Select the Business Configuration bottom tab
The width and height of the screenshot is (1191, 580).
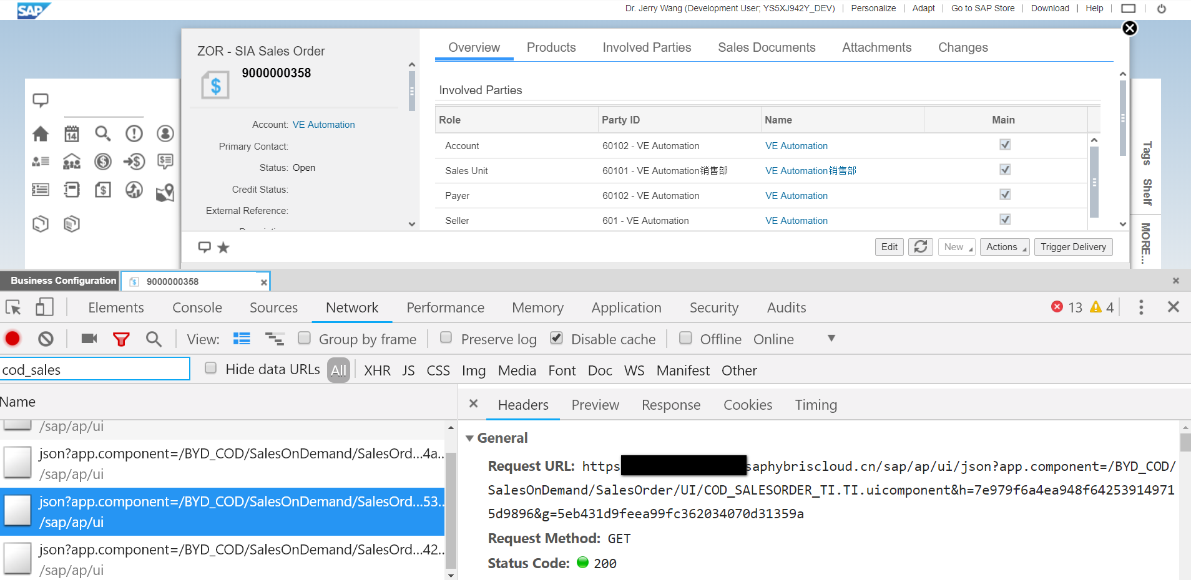point(59,281)
